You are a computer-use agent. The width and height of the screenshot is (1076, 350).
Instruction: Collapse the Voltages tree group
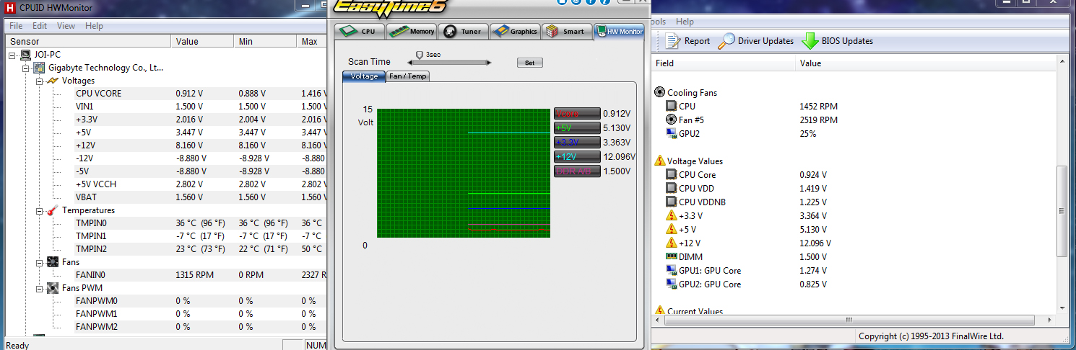40,81
